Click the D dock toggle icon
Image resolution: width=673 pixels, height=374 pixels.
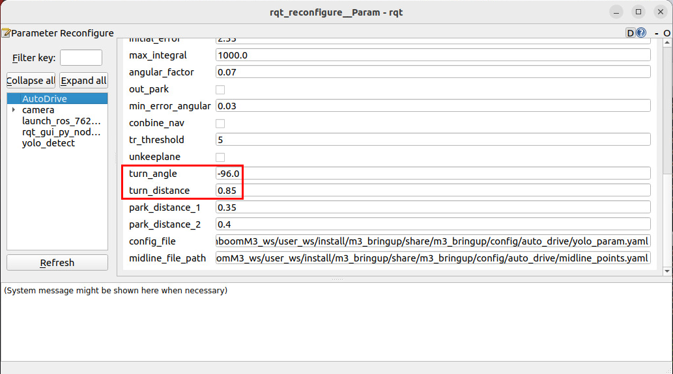pos(630,33)
